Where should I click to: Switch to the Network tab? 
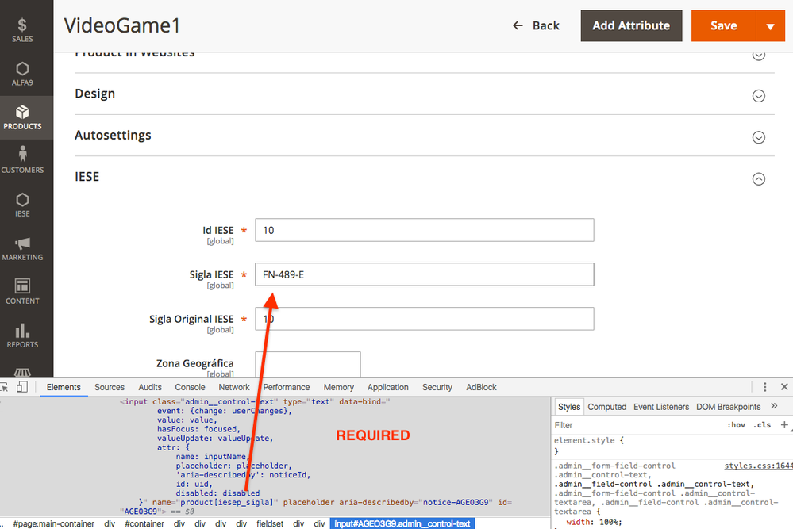click(234, 387)
